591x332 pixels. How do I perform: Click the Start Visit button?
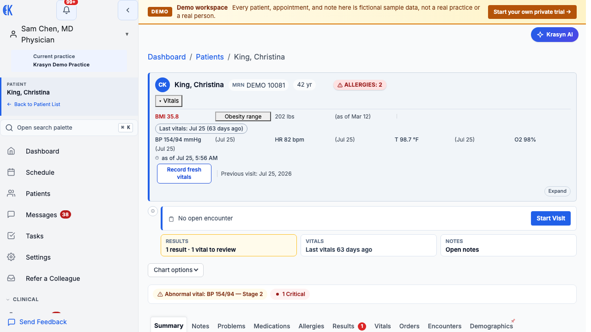(551, 218)
